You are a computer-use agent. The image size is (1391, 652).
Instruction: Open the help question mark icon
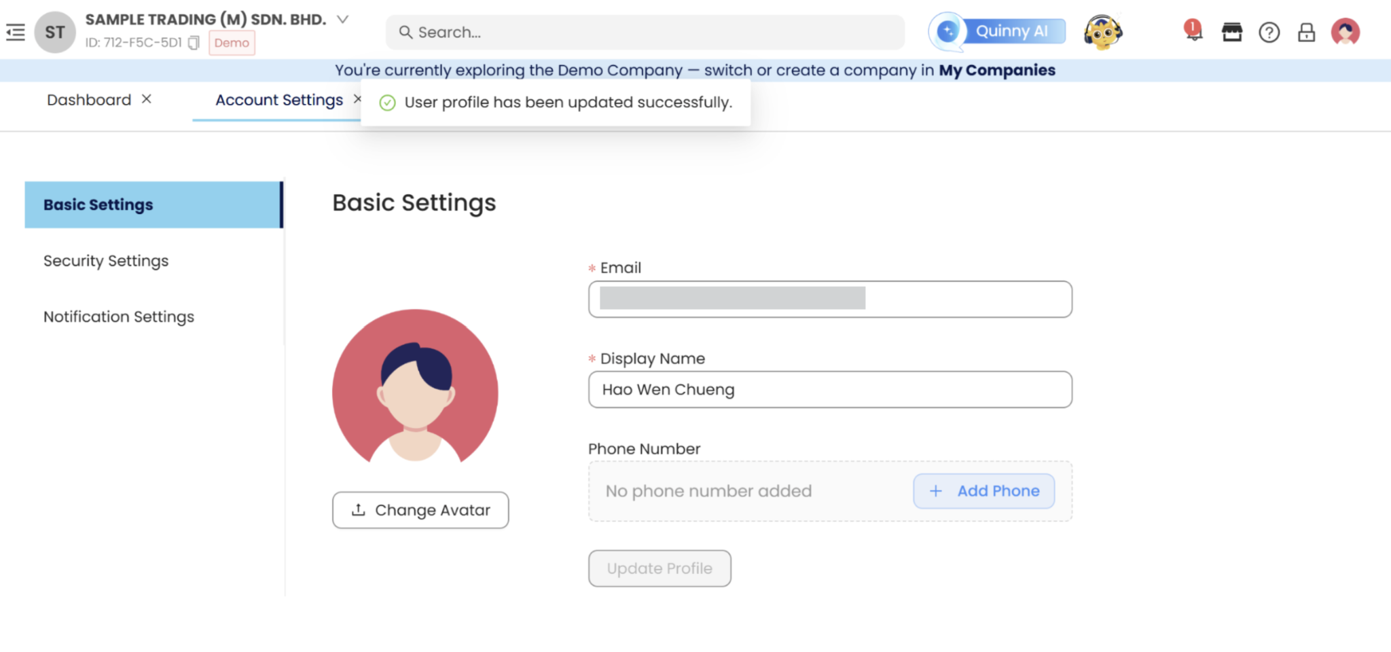[1269, 32]
